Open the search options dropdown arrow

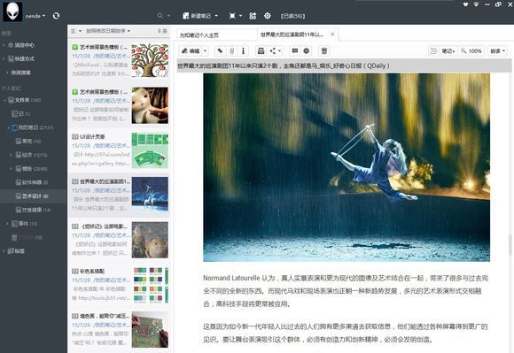[x=168, y=16]
